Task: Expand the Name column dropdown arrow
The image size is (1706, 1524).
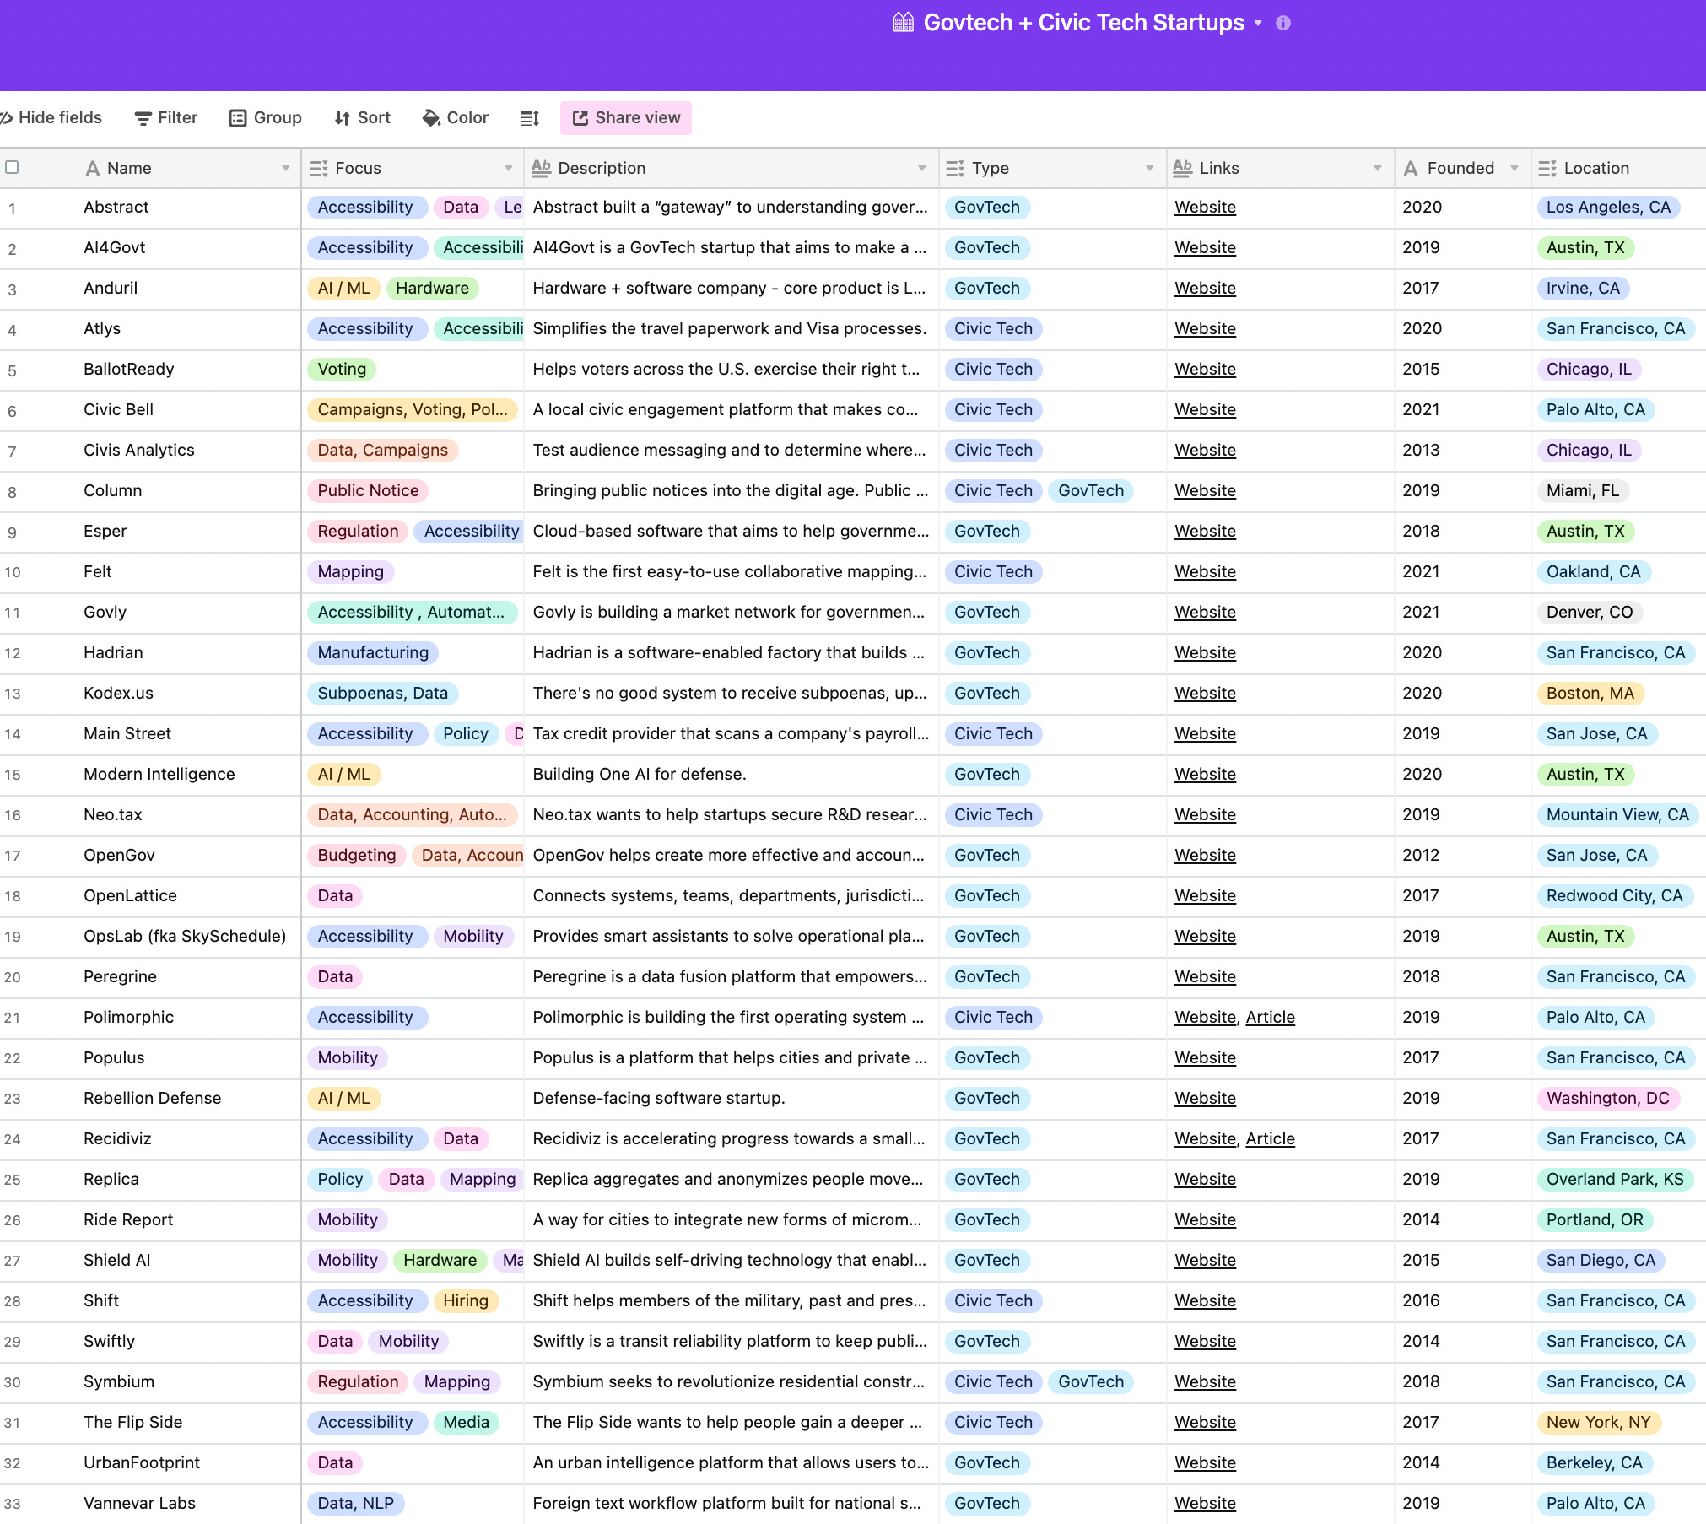Action: [x=285, y=169]
